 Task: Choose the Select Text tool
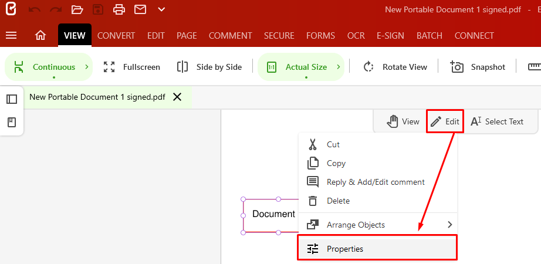tap(497, 121)
